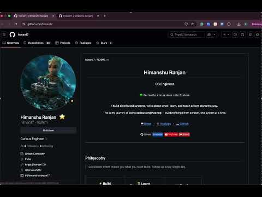Open the issues icon in GitHub header
The width and height of the screenshot is (262, 197).
(x=235, y=34)
